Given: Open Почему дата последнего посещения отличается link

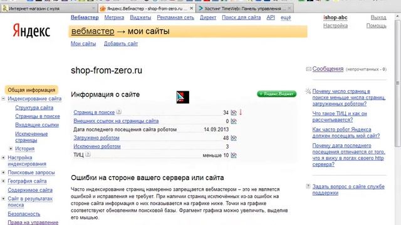Looking at the screenshot, I should click(x=348, y=155).
